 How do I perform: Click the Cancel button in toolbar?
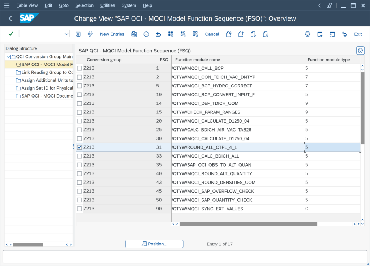tap(212, 34)
